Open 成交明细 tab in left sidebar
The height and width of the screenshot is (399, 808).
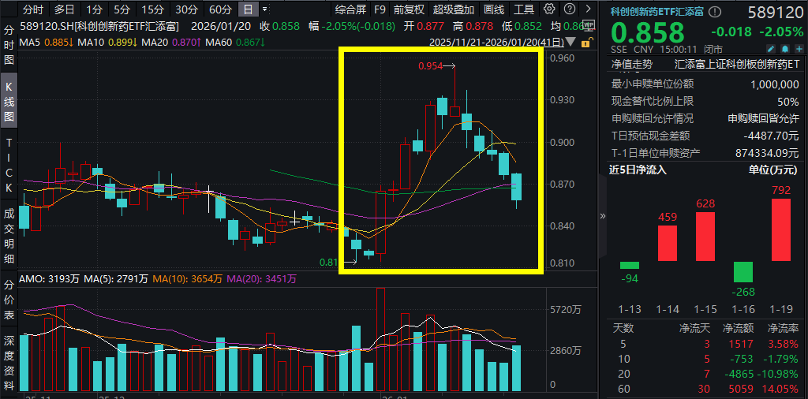(9, 237)
